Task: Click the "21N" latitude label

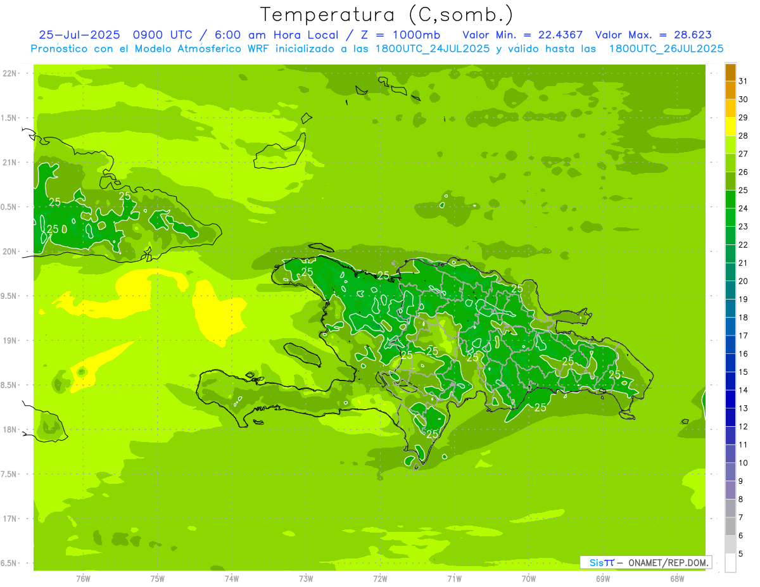Action: pos(9,163)
